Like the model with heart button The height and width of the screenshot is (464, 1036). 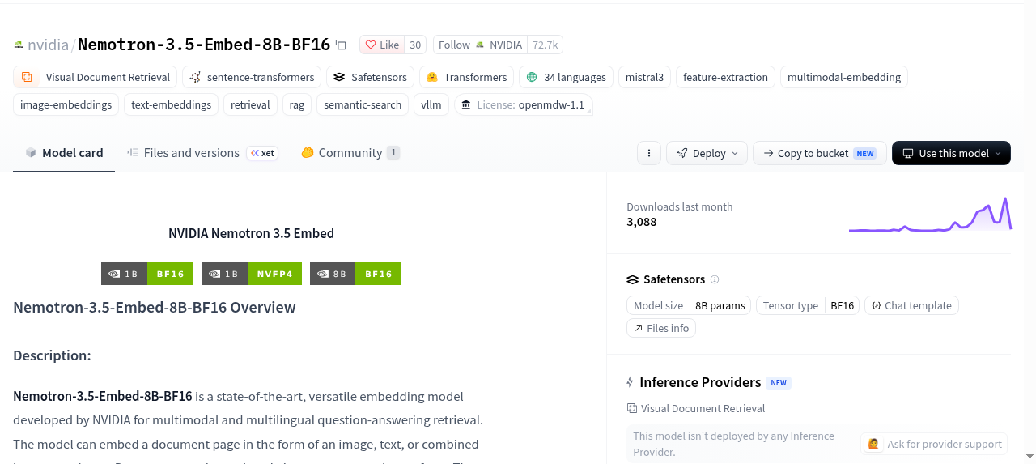click(381, 45)
